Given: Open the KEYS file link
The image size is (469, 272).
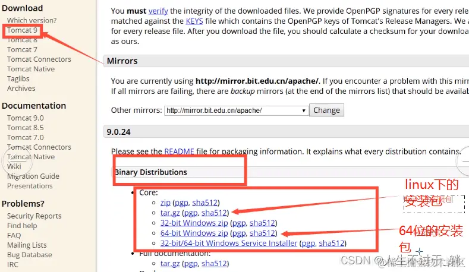Looking at the screenshot, I should [194, 21].
